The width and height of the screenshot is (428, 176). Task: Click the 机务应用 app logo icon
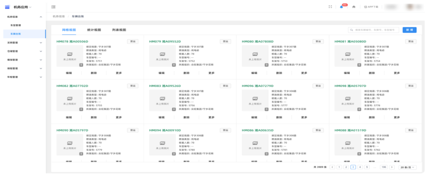pyautogui.click(x=7, y=7)
